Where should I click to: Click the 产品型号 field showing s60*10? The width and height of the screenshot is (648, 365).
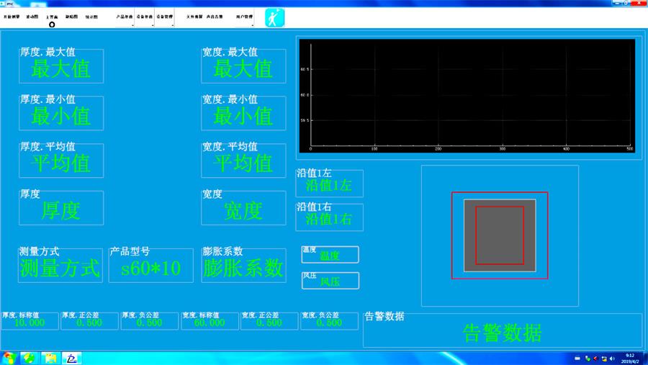(x=151, y=269)
